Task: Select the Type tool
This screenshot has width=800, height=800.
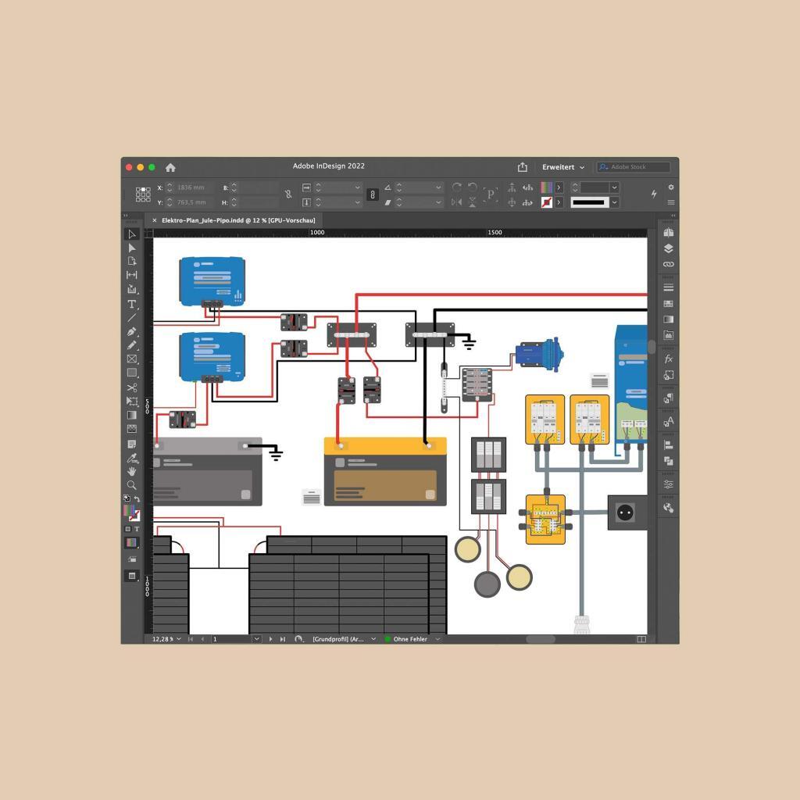Action: click(x=132, y=304)
